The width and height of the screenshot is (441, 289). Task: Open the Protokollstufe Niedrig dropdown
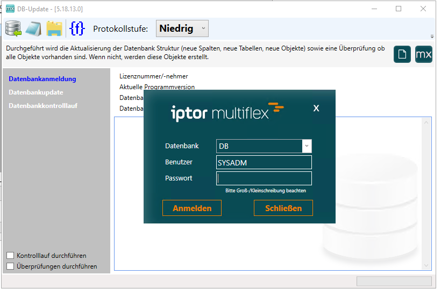[x=182, y=28]
